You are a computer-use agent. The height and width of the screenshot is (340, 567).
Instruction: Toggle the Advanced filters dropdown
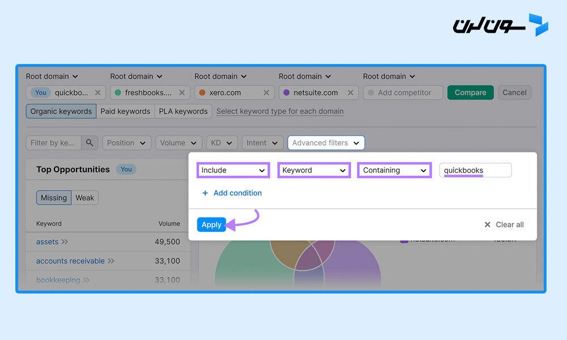coord(326,143)
